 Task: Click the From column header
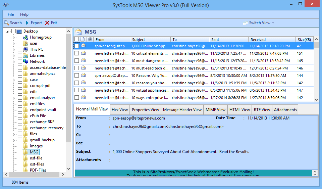[x=111, y=39]
